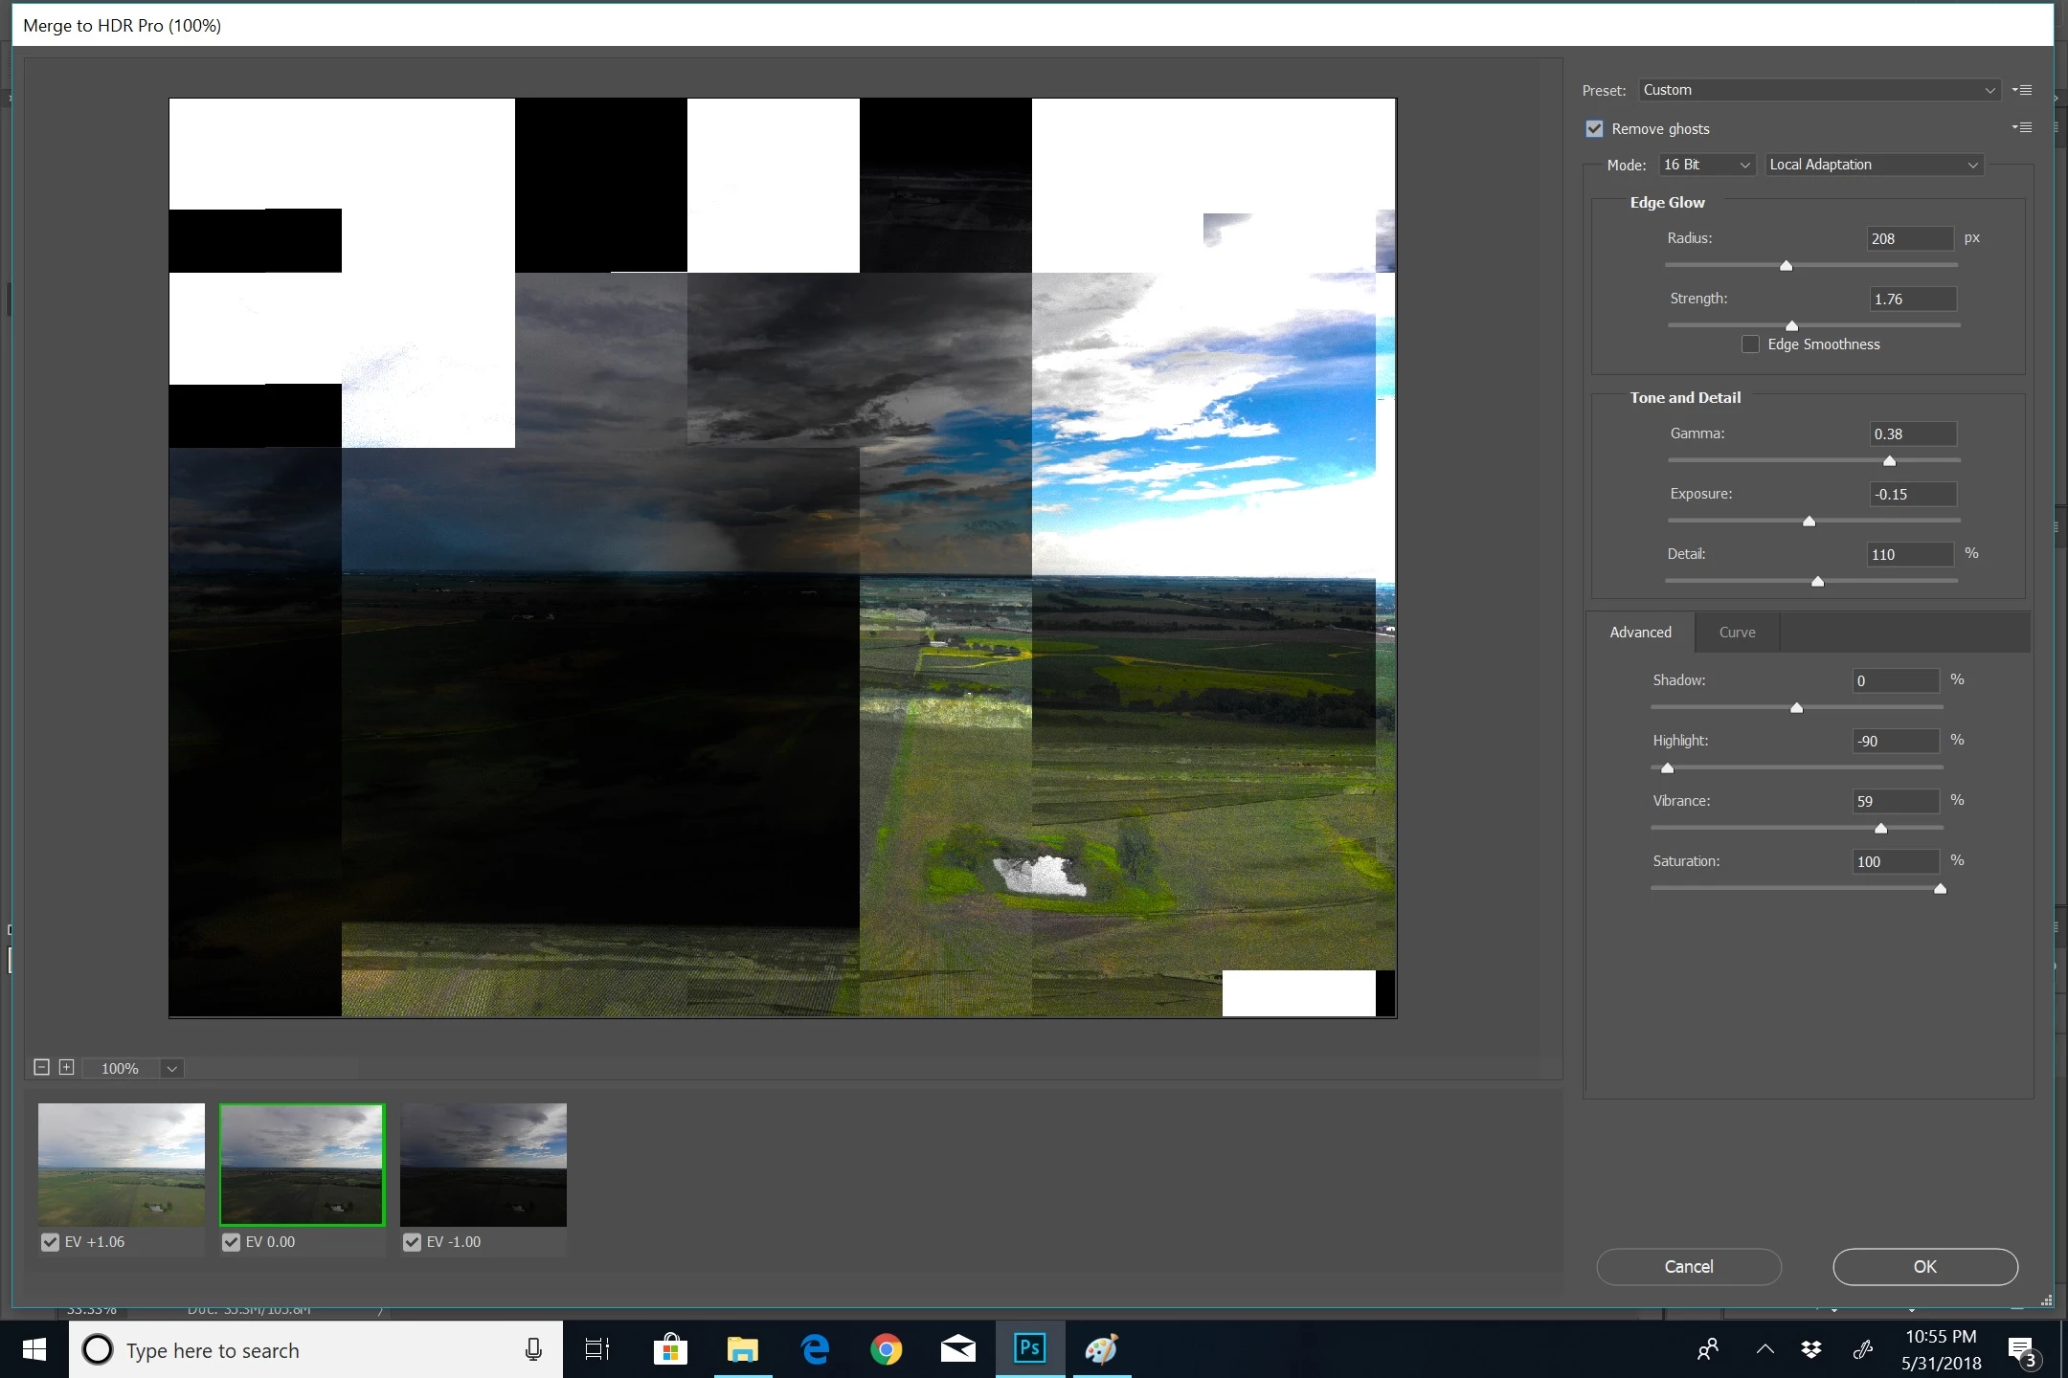Screen dimensions: 2068x1378
Task: Click the zoom out minus icon
Action: tap(41, 1067)
